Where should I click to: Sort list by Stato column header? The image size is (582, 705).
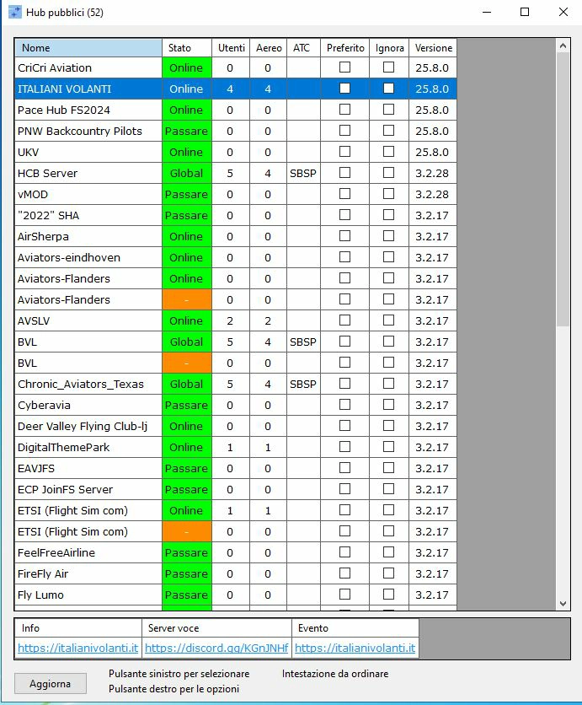[186, 48]
